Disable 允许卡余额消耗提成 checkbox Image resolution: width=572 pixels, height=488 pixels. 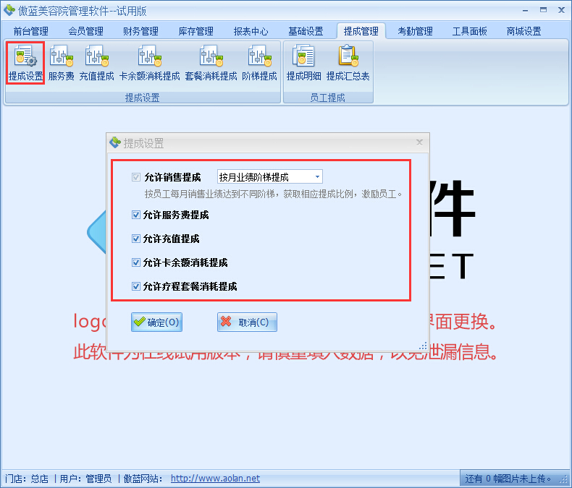[x=137, y=262]
